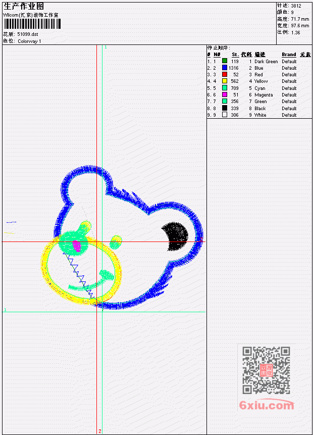Select the "Blue" description label

[x=259, y=68]
